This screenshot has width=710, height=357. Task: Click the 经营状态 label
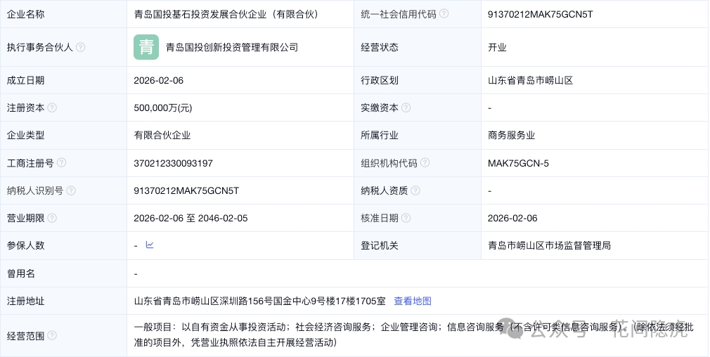point(380,47)
